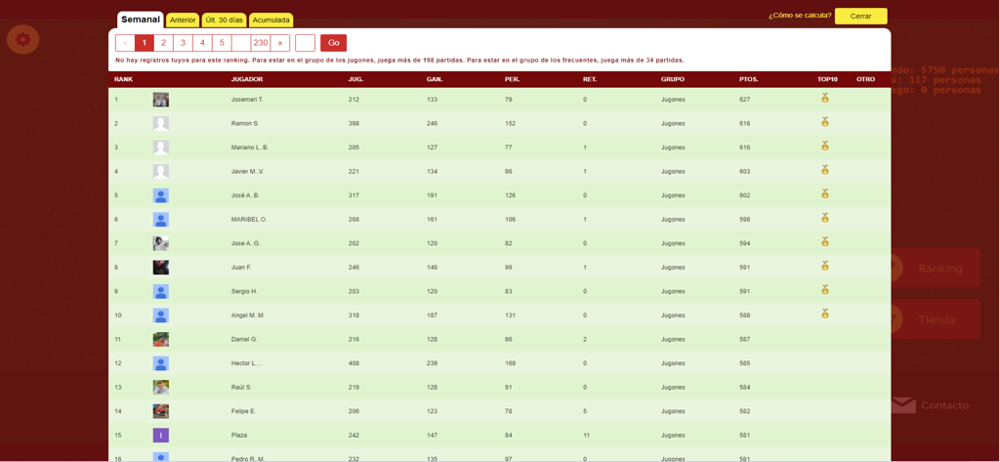Click Javier M..V.'s medal icon

[824, 170]
